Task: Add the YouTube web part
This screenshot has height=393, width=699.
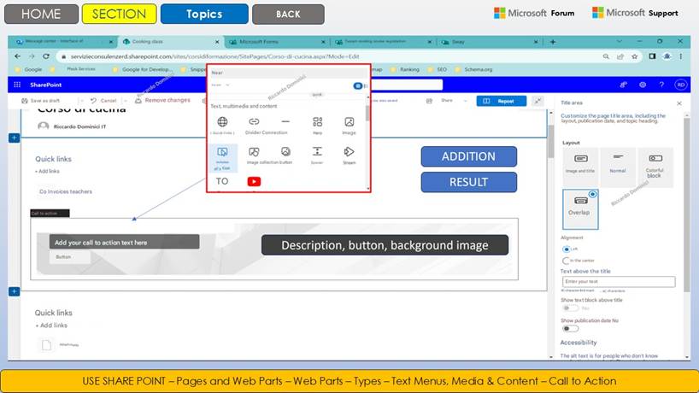Action: 254,181
